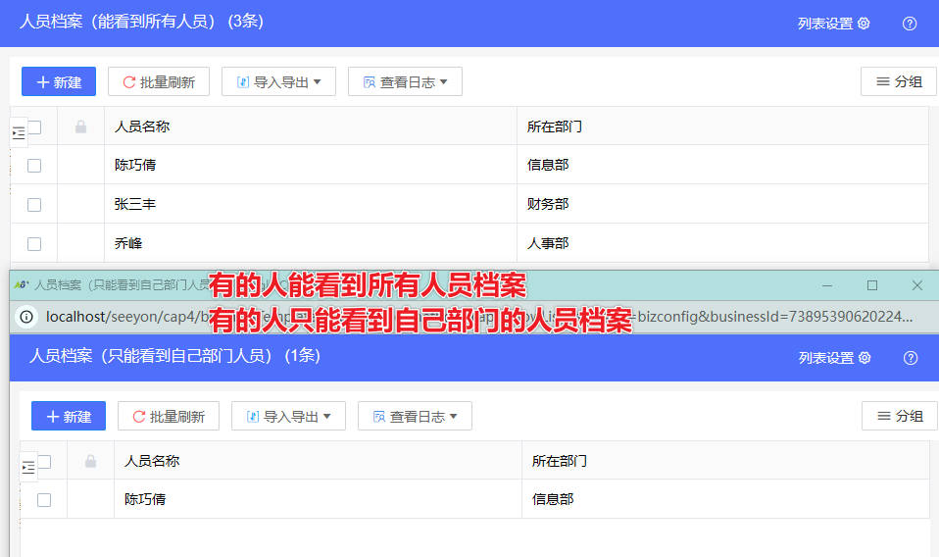The width and height of the screenshot is (939, 557).
Task: Click the upper 分组 button
Action: pos(899,82)
